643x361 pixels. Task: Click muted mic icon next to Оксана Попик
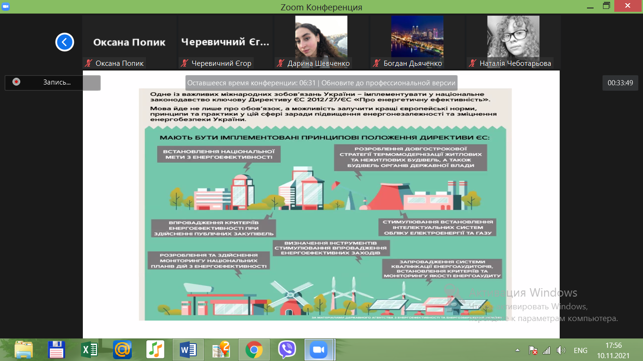click(x=88, y=63)
